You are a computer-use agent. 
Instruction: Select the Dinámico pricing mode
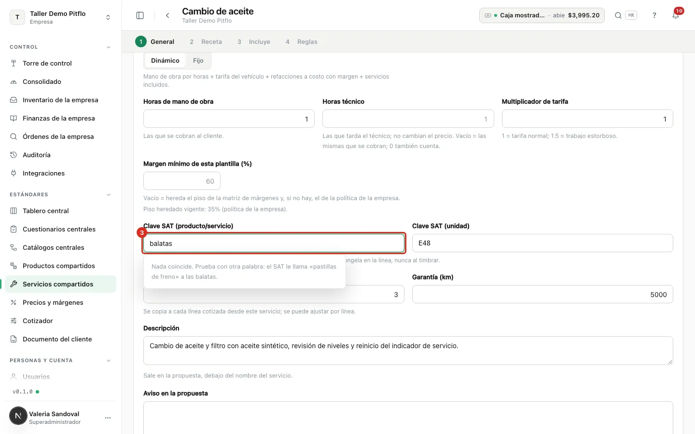click(x=165, y=60)
